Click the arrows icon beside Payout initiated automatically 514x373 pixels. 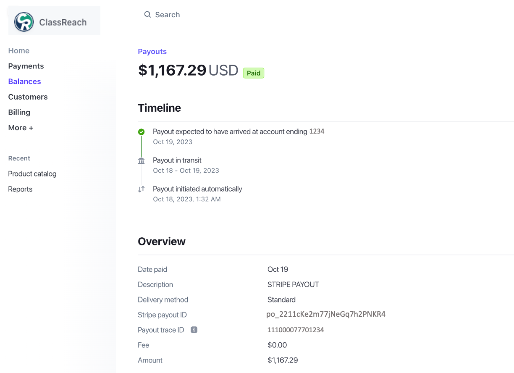coord(141,189)
